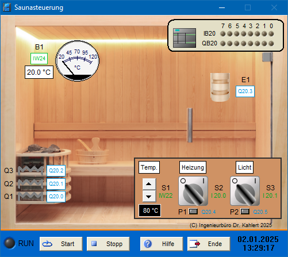Open Hilfe help dialog
This screenshot has height=257, width=288.
click(162, 244)
